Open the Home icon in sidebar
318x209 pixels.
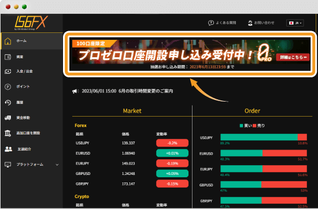(8, 41)
